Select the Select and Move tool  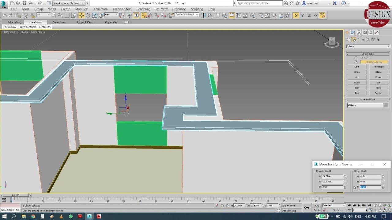pyautogui.click(x=81, y=15)
